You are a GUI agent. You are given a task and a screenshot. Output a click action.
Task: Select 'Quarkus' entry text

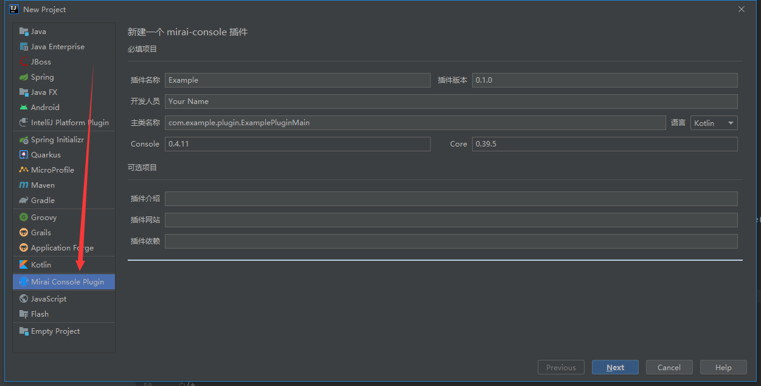coord(46,155)
